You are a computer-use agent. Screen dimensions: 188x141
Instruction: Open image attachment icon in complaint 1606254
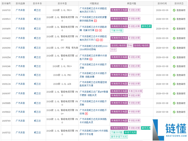click(91, 59)
